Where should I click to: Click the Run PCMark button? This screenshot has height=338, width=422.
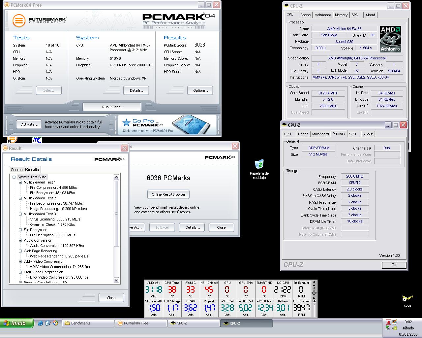click(x=112, y=107)
